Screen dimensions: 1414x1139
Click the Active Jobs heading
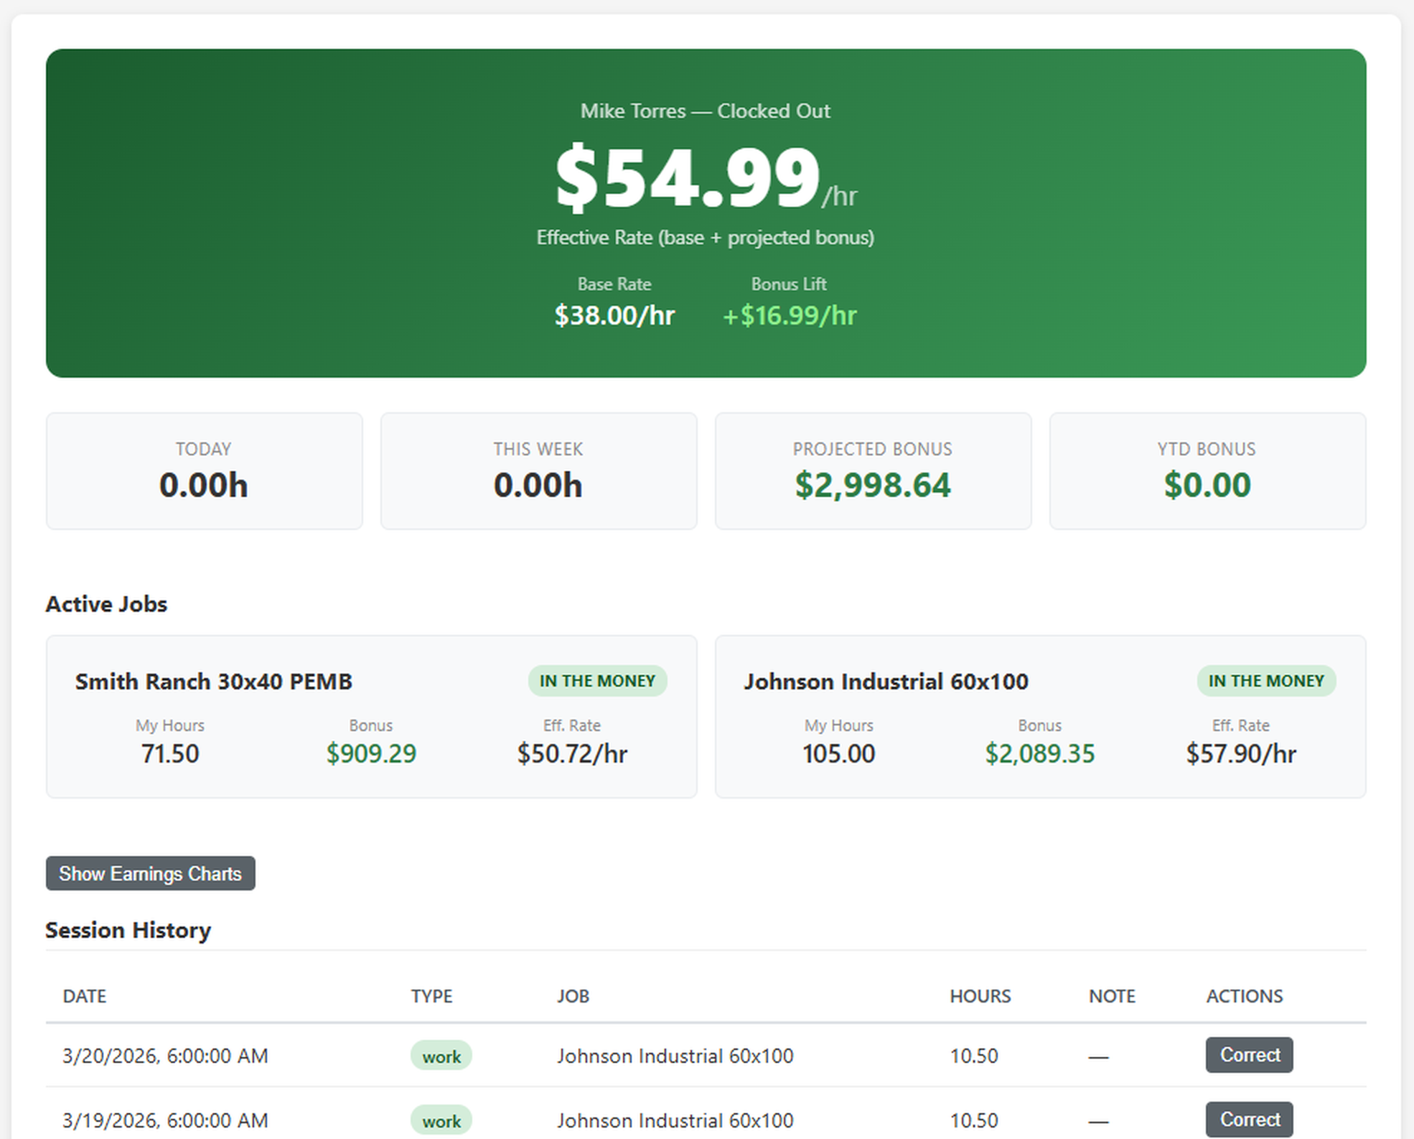click(106, 604)
